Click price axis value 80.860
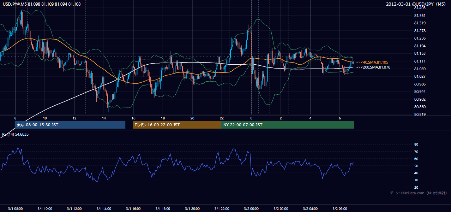Screen dimensions: 451x212 [x=420, y=107]
